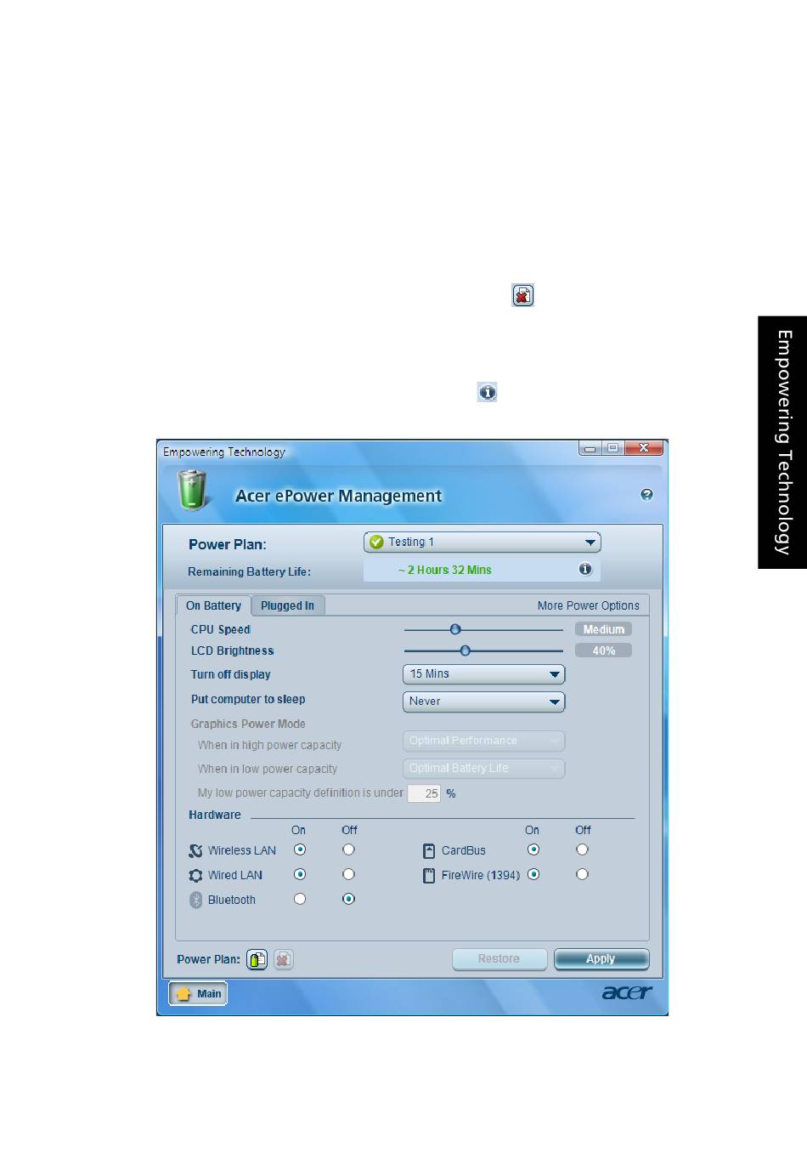Screen dimensions: 807x1159
Task: Go to the Main screen
Action: coord(198,993)
